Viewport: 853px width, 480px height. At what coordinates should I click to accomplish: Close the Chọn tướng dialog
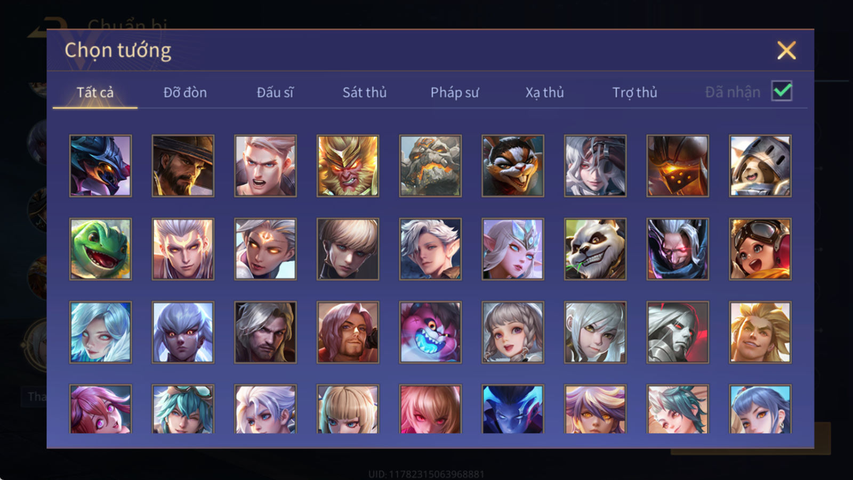(x=786, y=50)
